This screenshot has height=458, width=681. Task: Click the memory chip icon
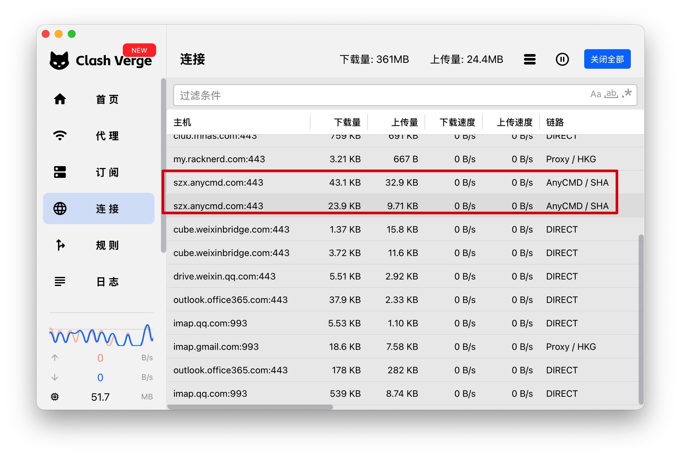coord(55,397)
